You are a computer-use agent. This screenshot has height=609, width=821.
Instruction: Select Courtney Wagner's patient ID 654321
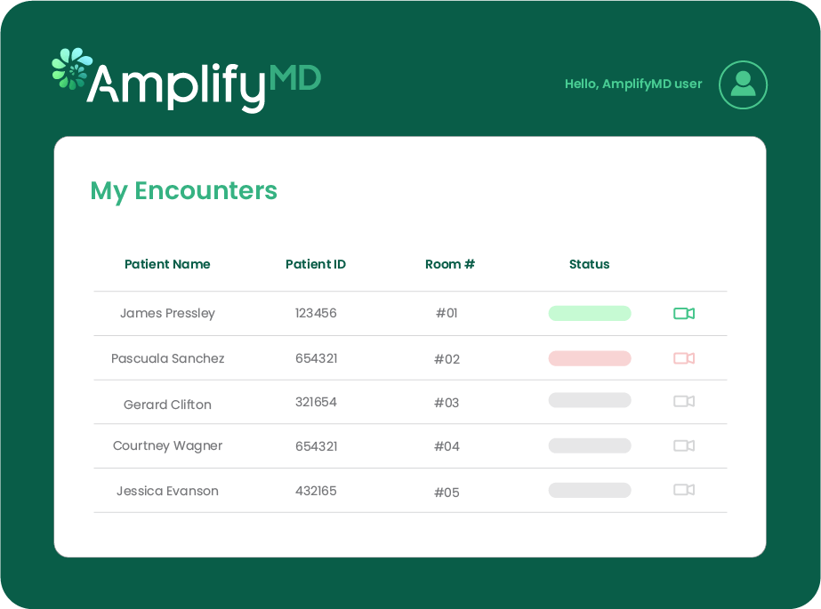316,446
